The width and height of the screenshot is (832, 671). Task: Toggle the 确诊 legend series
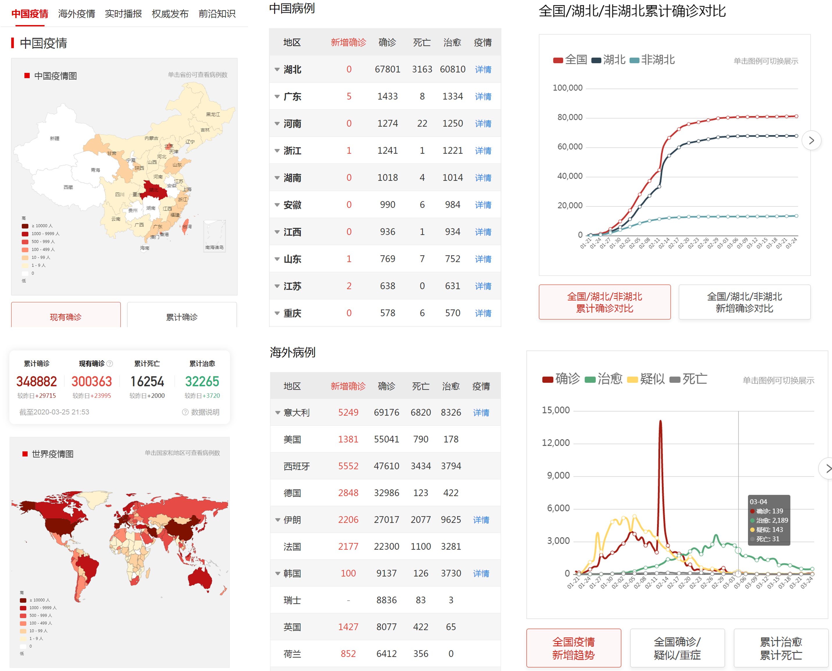coord(561,379)
